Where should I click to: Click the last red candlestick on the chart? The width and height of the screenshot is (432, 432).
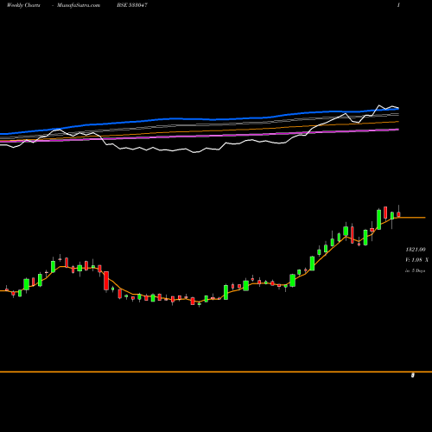tap(398, 214)
